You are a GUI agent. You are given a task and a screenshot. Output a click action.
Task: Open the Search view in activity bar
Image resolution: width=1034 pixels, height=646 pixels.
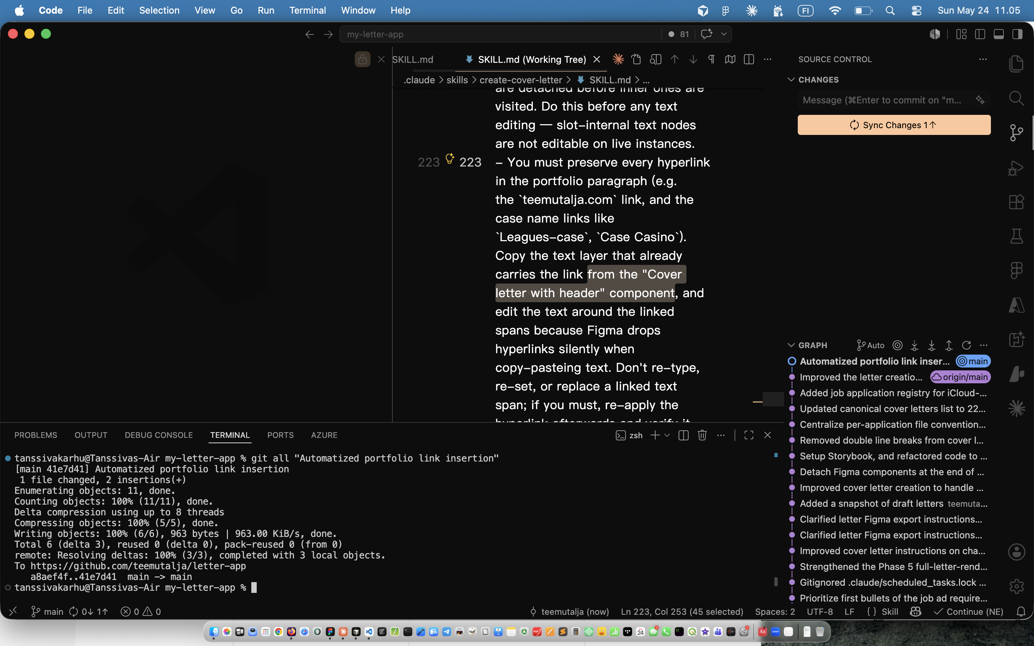(x=1016, y=99)
